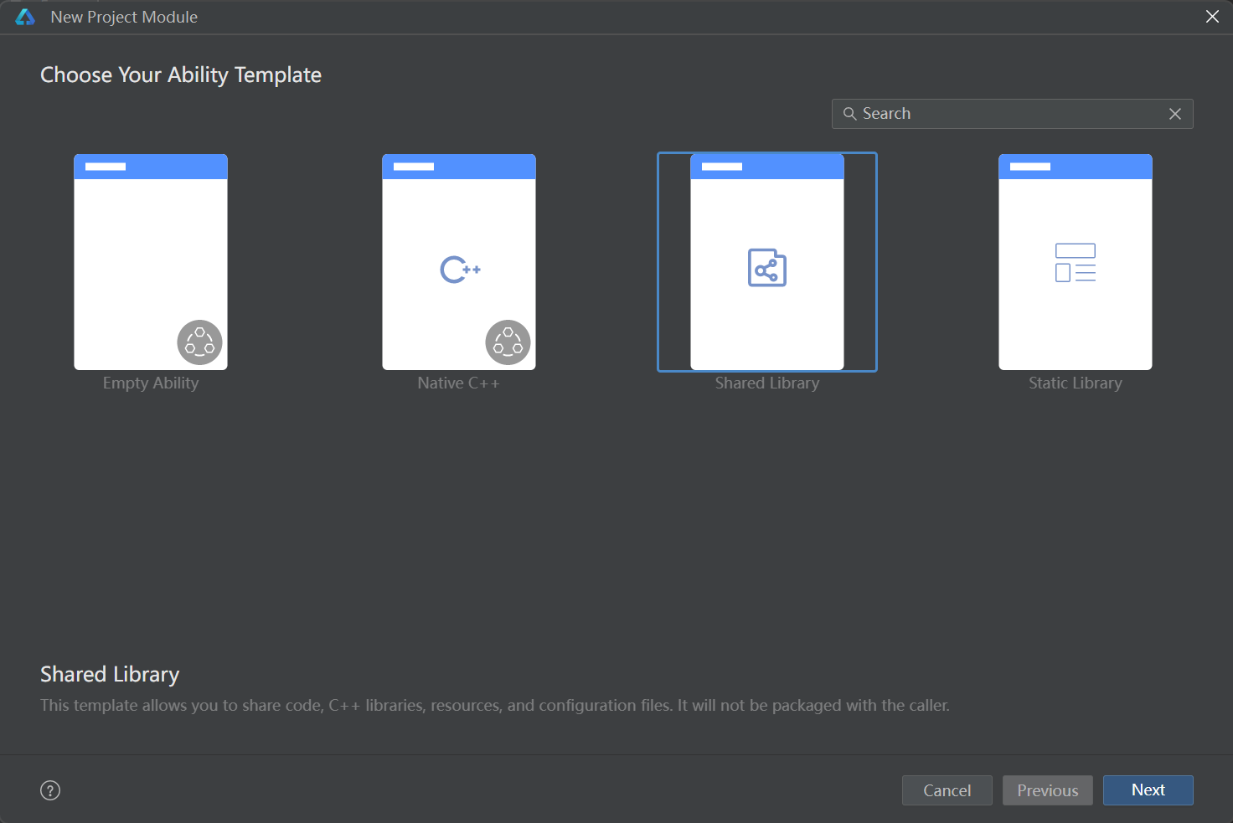Click the C++ icon on the Native C++ card

pyautogui.click(x=460, y=270)
